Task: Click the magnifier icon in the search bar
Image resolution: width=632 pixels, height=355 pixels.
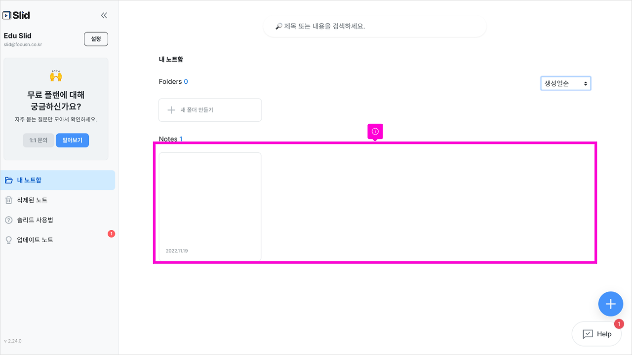Action: click(x=277, y=26)
